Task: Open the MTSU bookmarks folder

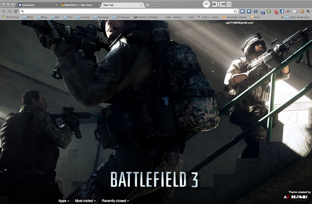Action: [28, 17]
